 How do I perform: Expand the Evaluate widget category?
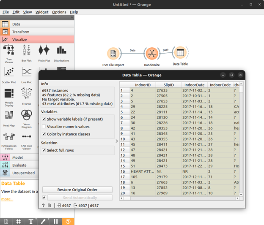(x=19, y=165)
